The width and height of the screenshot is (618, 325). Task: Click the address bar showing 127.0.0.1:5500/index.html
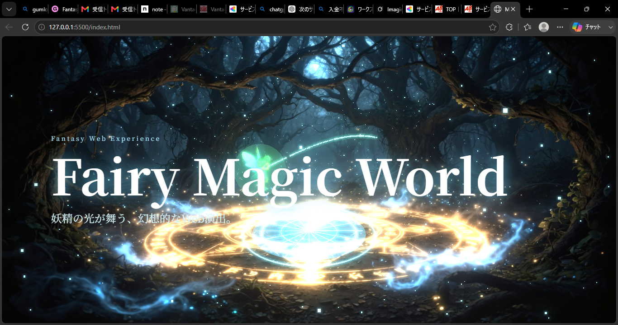267,27
